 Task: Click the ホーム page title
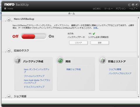tap(71, 14)
